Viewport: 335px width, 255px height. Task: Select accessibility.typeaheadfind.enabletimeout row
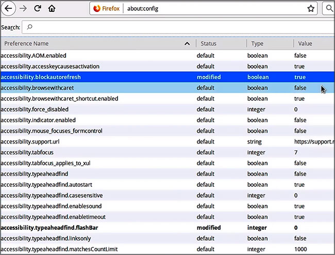click(x=167, y=217)
